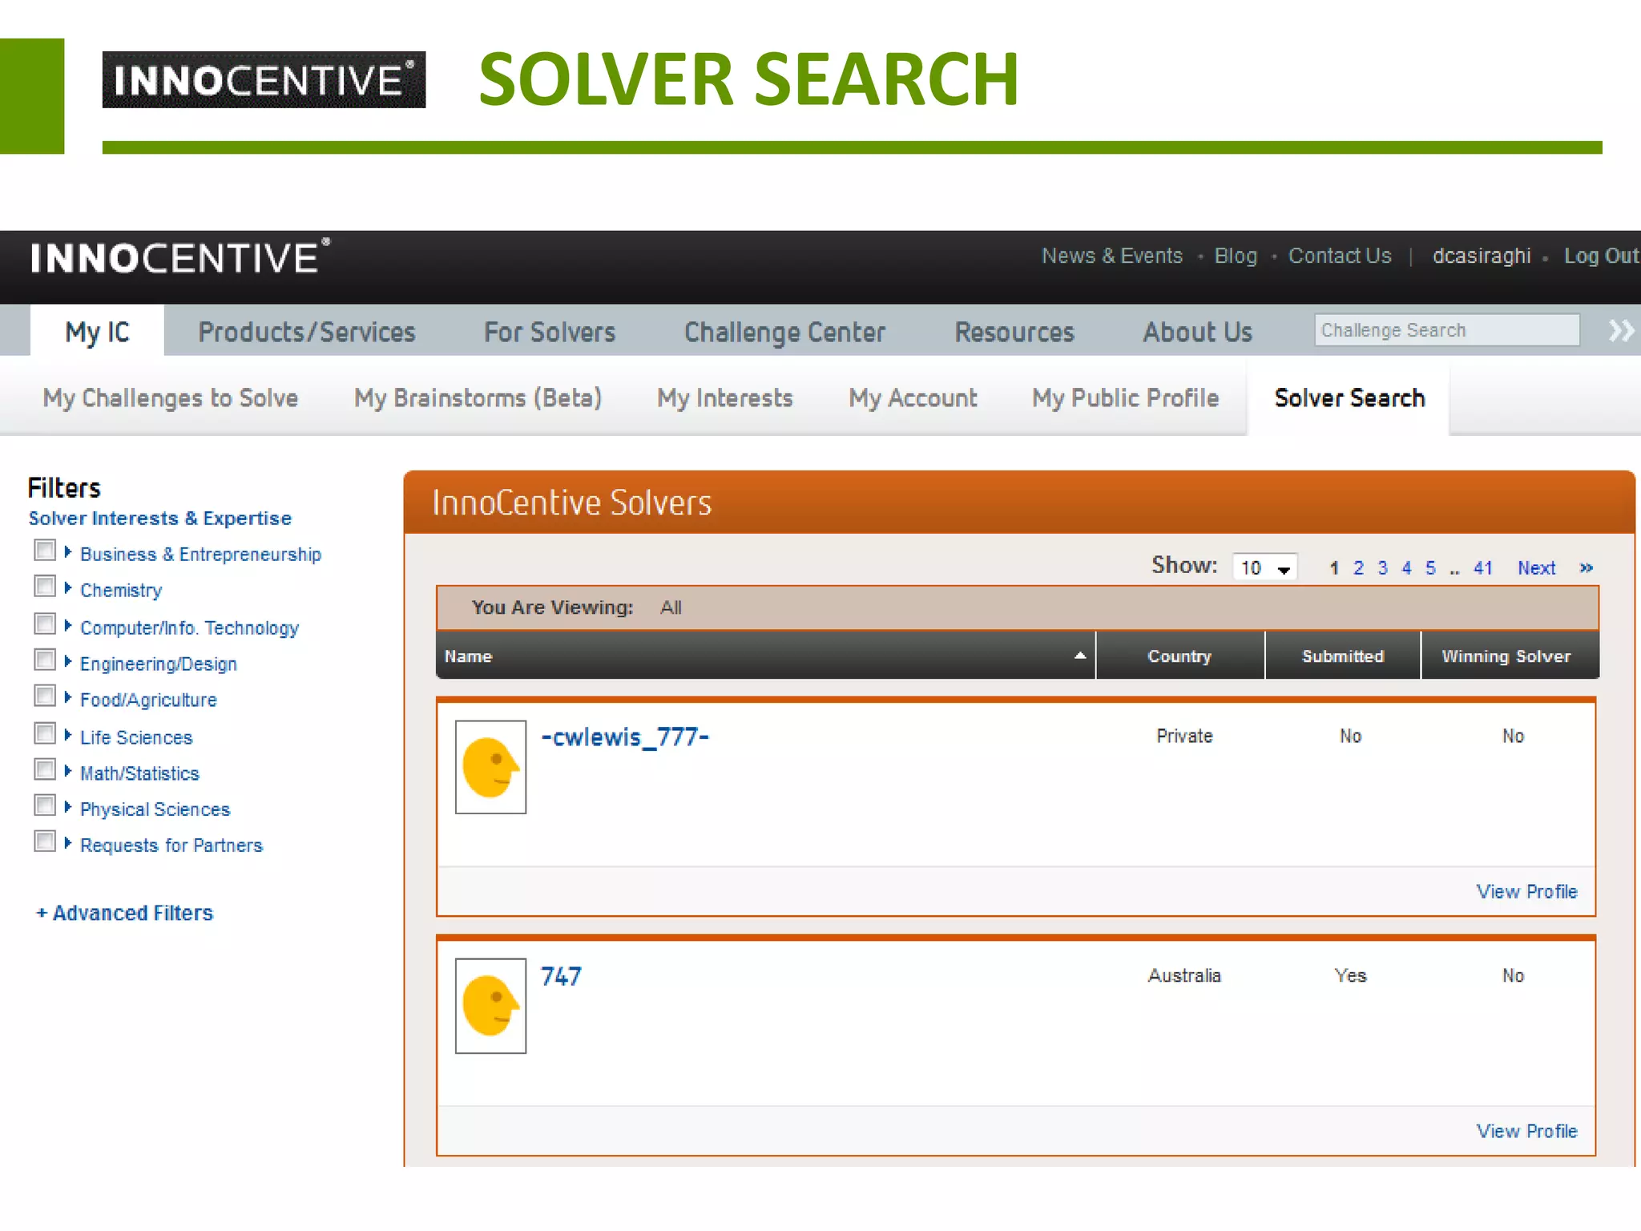Go to My Account tab

click(x=913, y=398)
